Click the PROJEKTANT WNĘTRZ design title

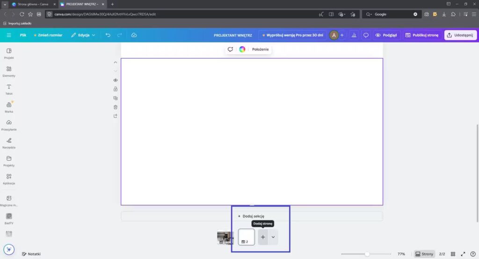pos(233,35)
